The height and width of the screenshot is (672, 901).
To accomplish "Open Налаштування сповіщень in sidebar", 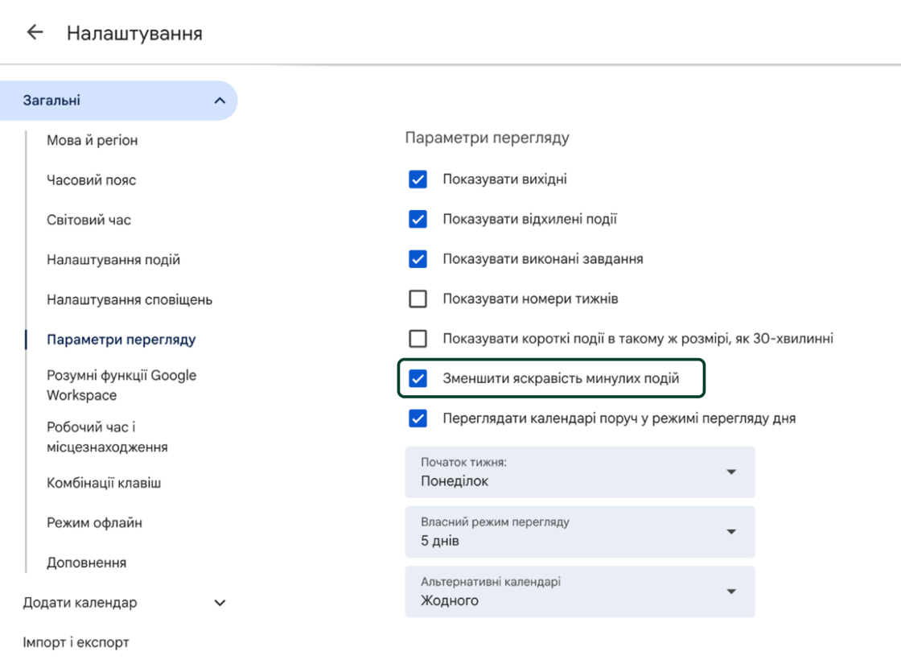I will pos(130,299).
